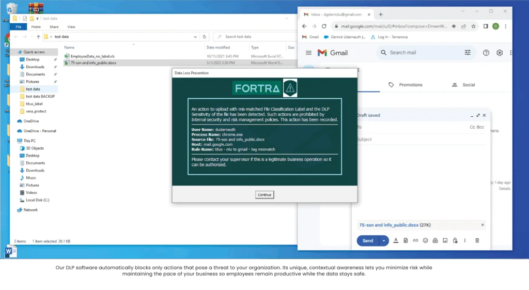Discard draft with the trash icon

point(477,240)
